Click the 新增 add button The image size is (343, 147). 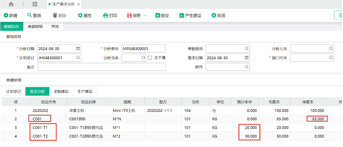[x=10, y=16]
